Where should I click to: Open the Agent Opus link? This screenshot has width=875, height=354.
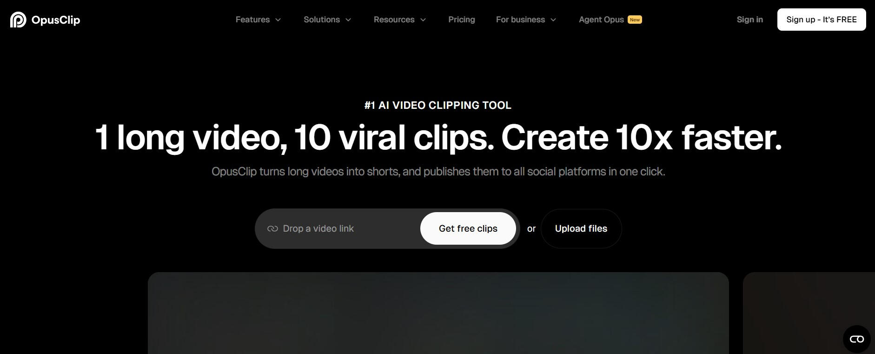601,20
